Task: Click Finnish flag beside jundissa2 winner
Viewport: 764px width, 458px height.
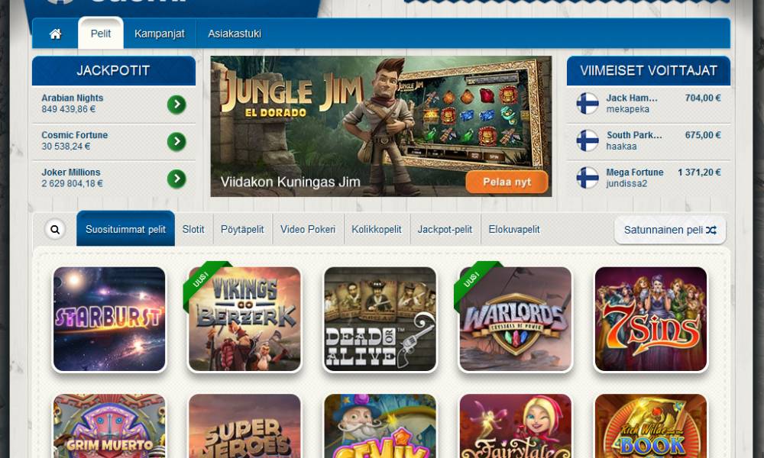Action: tap(587, 178)
